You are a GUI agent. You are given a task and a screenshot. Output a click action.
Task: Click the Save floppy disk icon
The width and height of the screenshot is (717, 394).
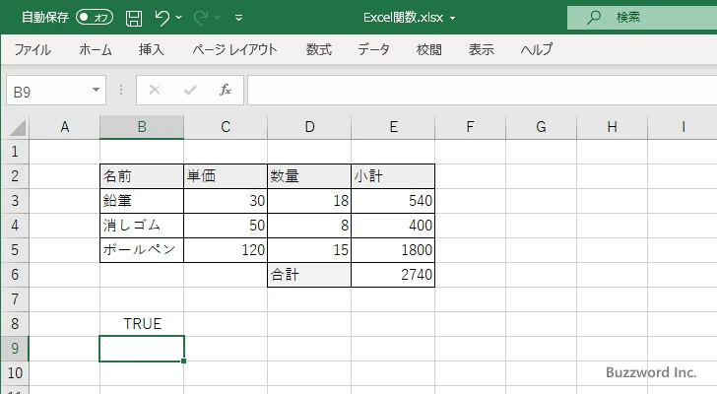point(134,18)
